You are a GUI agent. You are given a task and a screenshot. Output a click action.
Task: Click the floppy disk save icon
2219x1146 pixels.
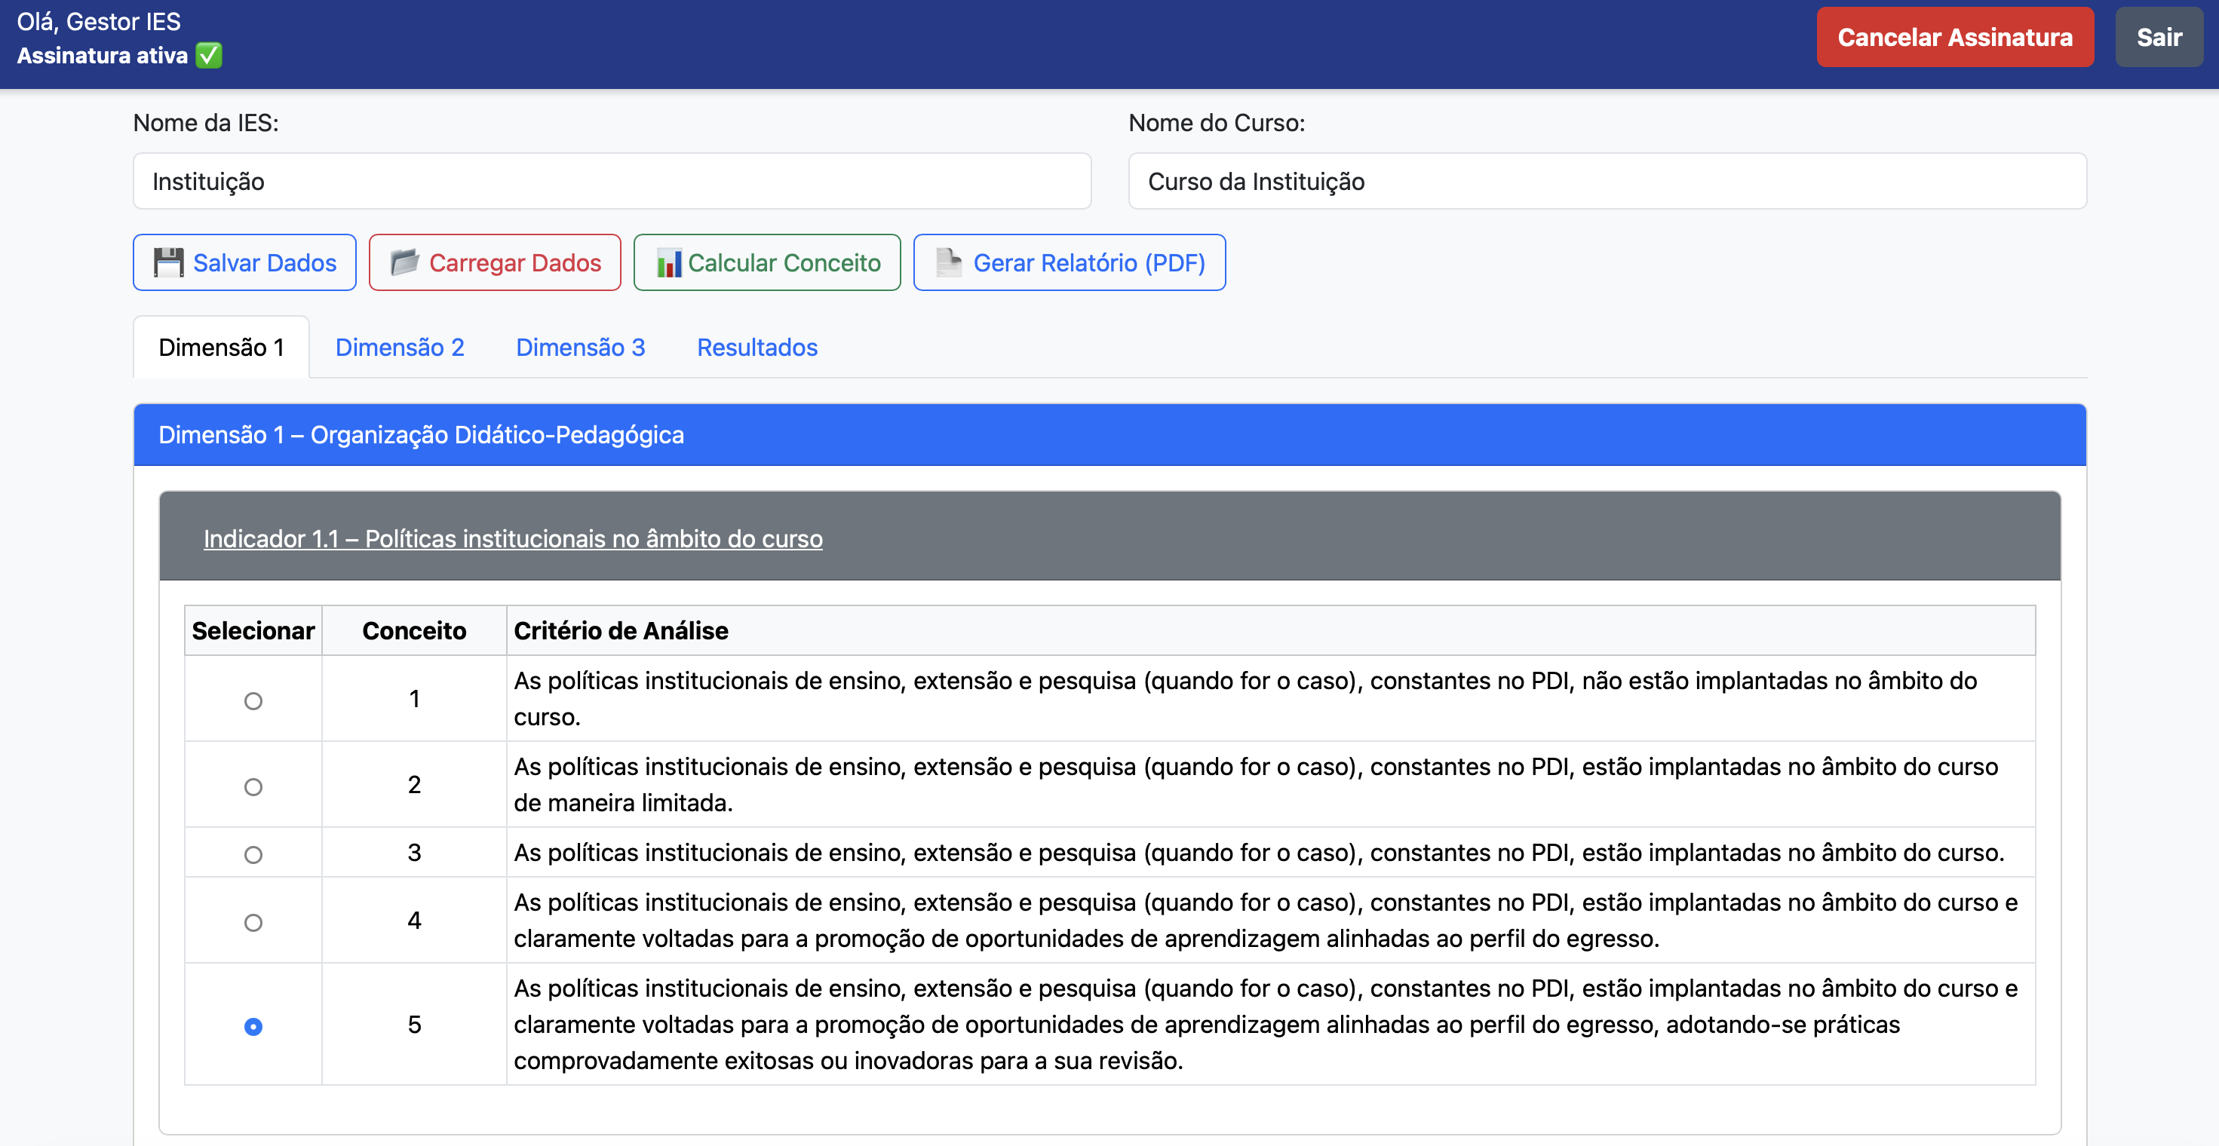coord(168,262)
